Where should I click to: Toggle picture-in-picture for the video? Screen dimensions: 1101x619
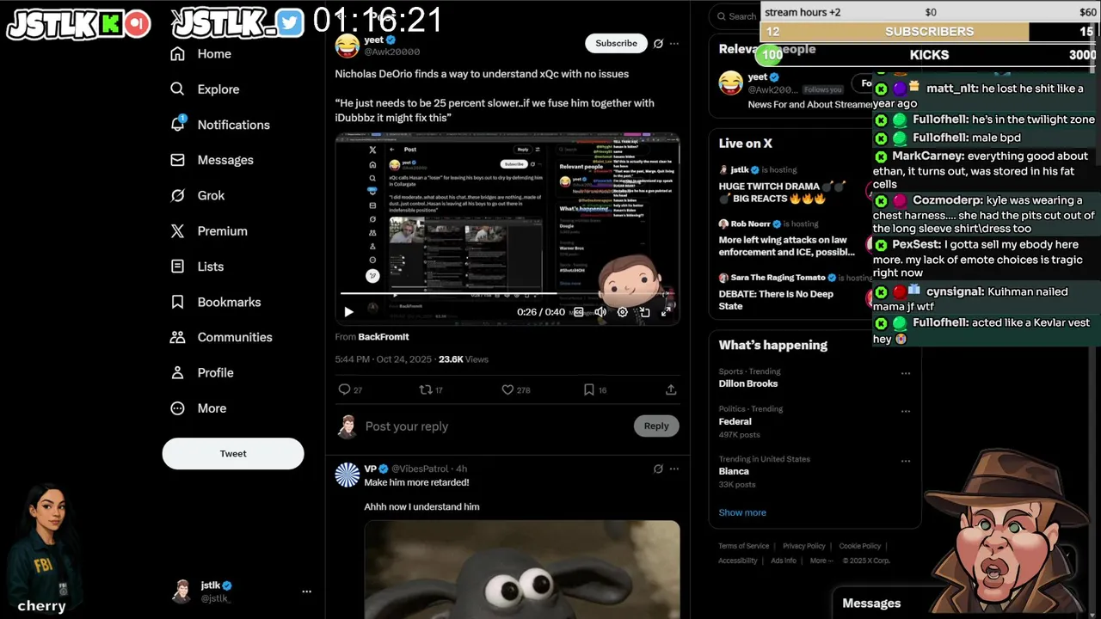(644, 312)
